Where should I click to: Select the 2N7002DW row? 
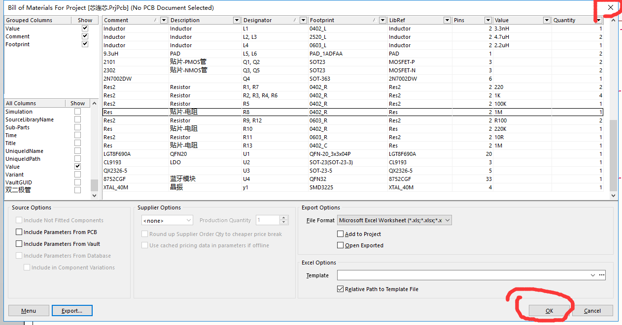click(352, 79)
